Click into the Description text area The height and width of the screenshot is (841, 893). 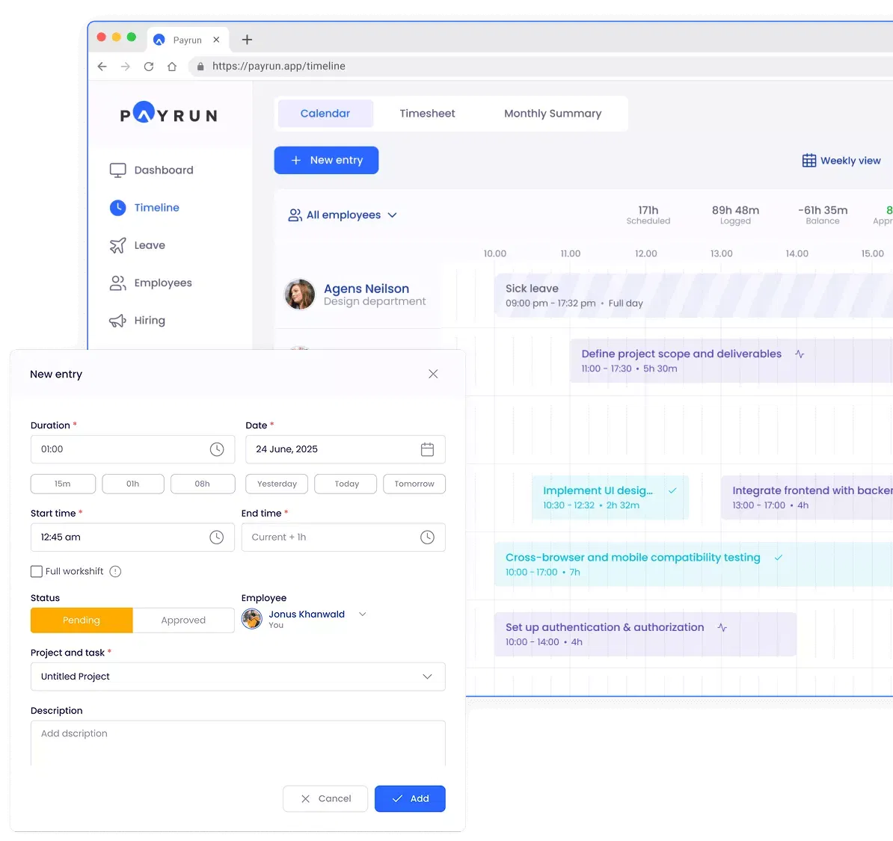238,743
